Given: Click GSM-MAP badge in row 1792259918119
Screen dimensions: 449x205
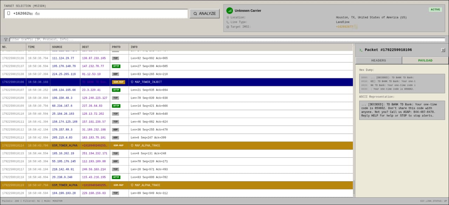Looking at the screenshot, I should (x=118, y=185).
